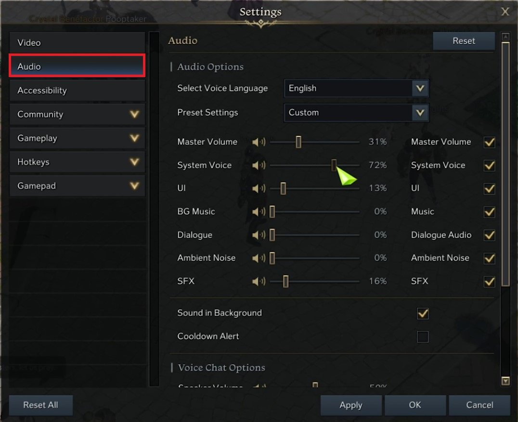
Task: Click the settings panel vertical scrollbar
Action: (505, 164)
